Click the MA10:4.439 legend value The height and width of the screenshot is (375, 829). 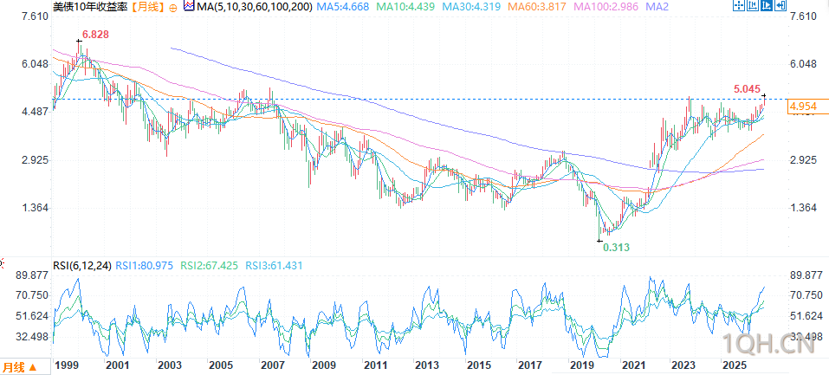tap(405, 8)
